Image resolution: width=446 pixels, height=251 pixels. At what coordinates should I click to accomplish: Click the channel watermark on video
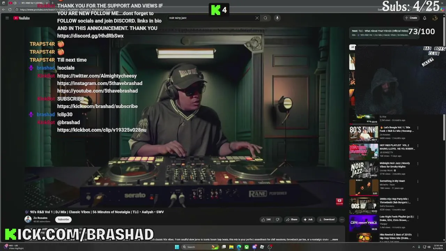pyautogui.click(x=339, y=201)
